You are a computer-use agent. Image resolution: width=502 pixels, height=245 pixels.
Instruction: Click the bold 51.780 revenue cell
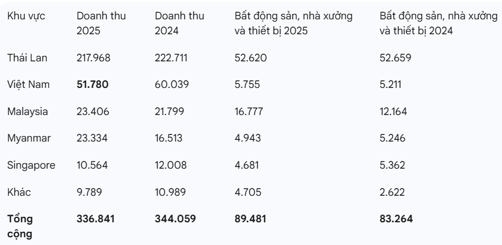pyautogui.click(x=92, y=85)
